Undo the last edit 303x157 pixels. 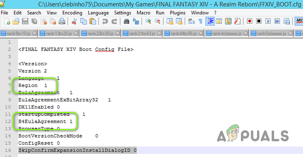pos(105,21)
